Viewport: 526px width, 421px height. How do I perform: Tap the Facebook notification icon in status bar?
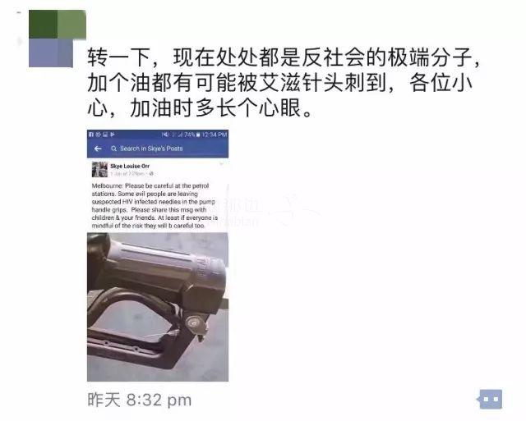(91, 135)
